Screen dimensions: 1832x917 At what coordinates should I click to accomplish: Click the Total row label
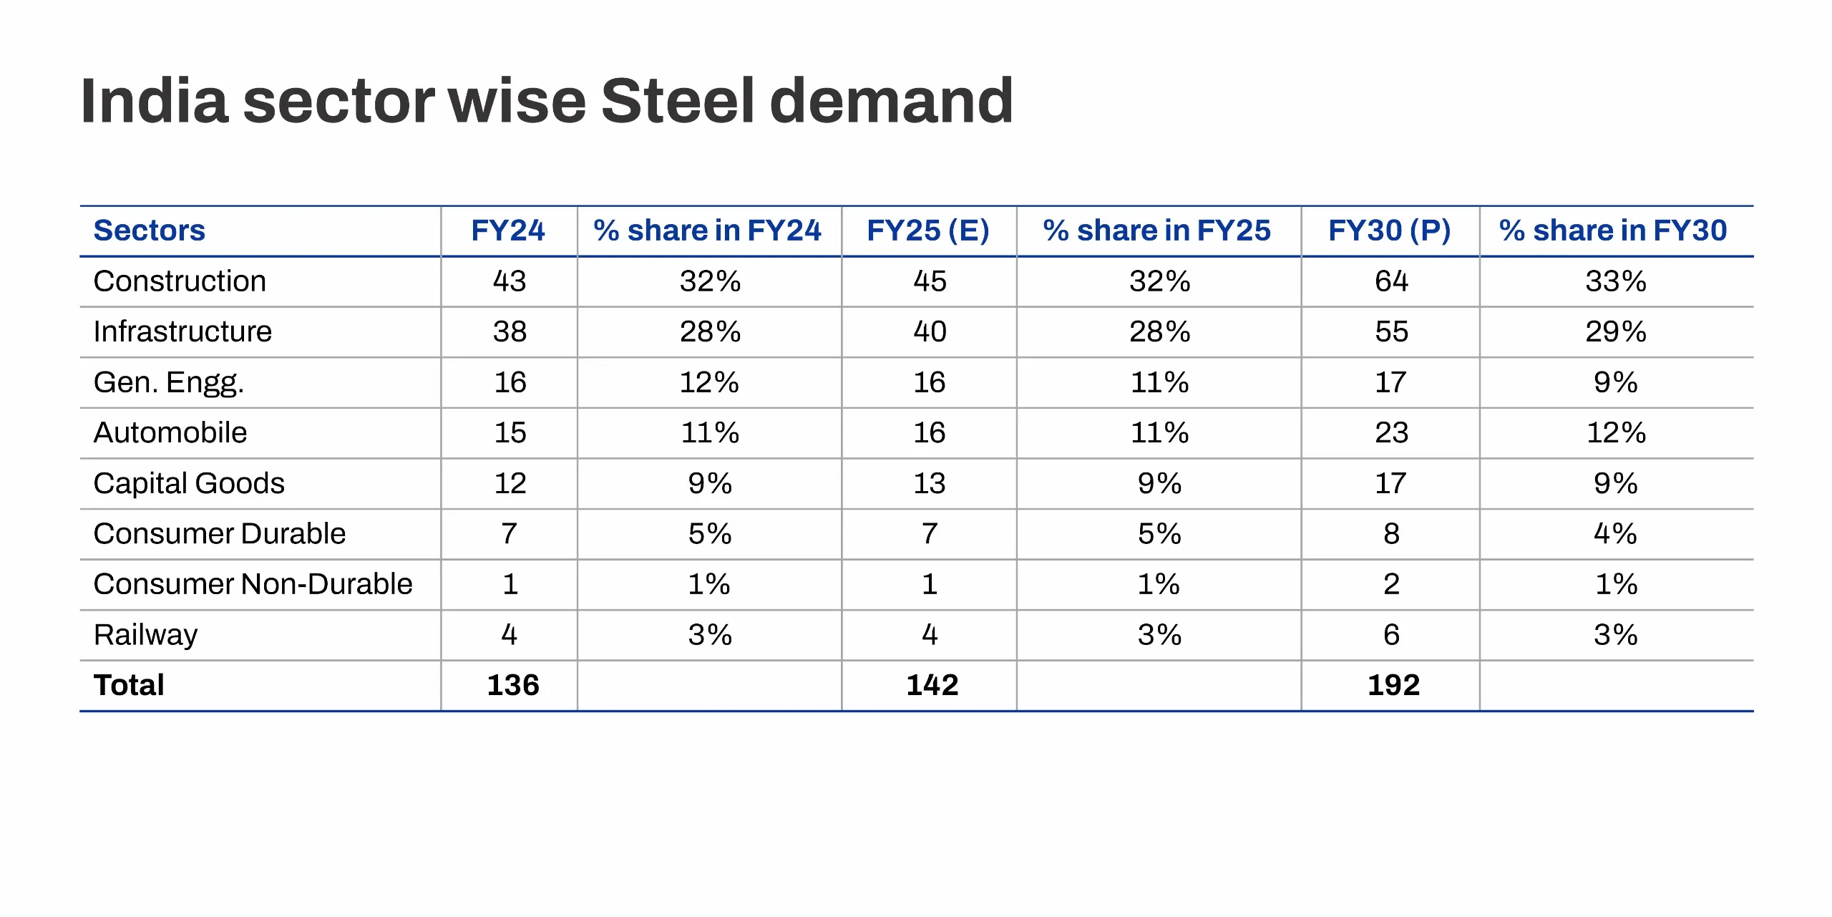[x=129, y=685]
